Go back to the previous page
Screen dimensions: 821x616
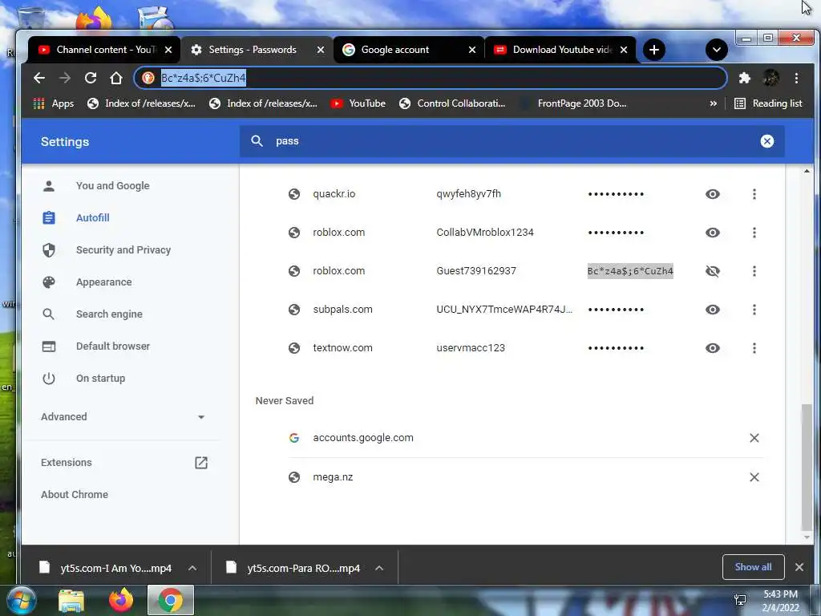coord(39,78)
